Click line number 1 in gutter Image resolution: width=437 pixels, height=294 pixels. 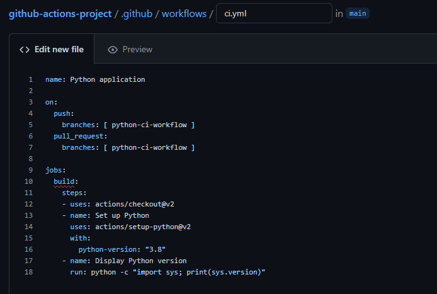point(31,79)
